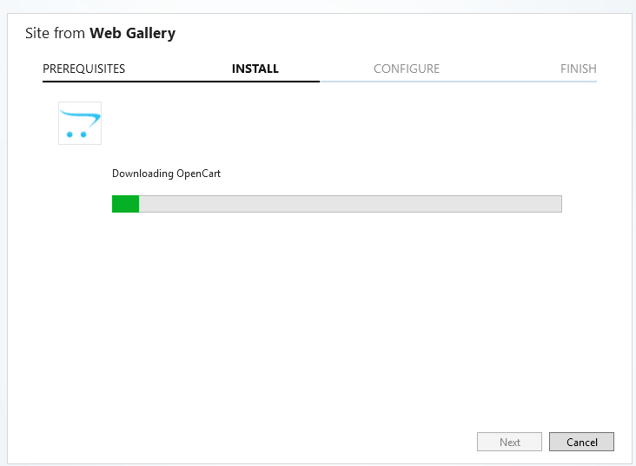Click the gray unfilled part of the progress bar

[349, 204]
